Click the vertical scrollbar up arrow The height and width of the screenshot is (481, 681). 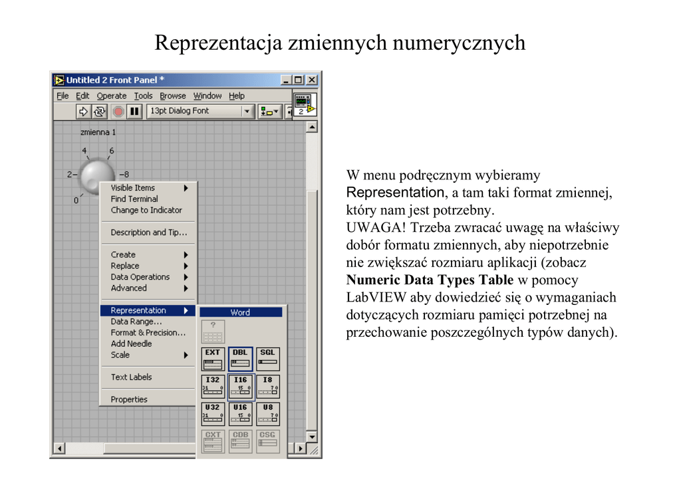click(x=311, y=128)
